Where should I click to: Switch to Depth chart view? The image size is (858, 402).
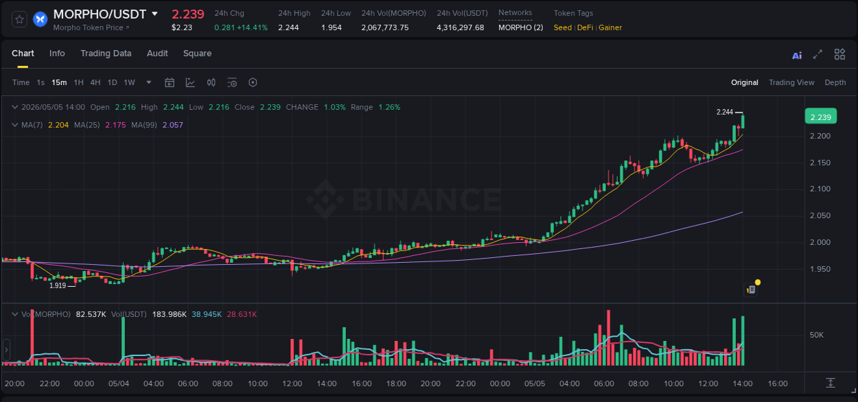click(835, 82)
